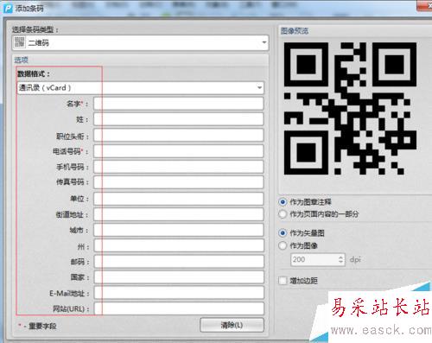Select the 作为图章注释 radio button
432x343 pixels.
283,202
